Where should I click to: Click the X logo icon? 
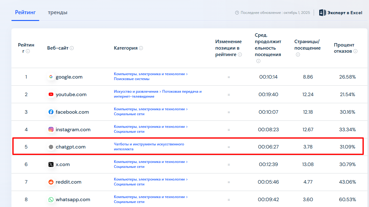click(51, 164)
